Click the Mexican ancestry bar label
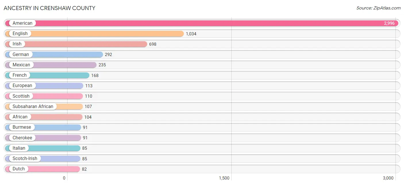This screenshot has width=404, height=185. click(21, 65)
